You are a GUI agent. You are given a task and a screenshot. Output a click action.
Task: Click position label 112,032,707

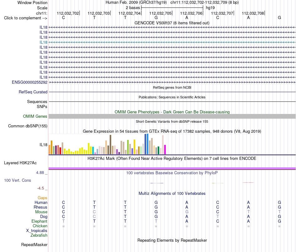pyautogui.click(x=222, y=13)
